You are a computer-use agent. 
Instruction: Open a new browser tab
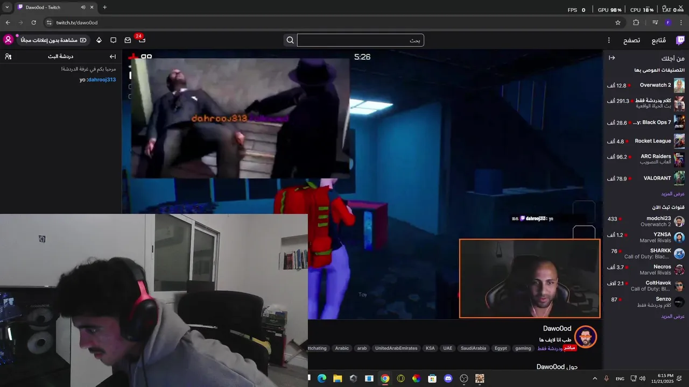point(104,8)
